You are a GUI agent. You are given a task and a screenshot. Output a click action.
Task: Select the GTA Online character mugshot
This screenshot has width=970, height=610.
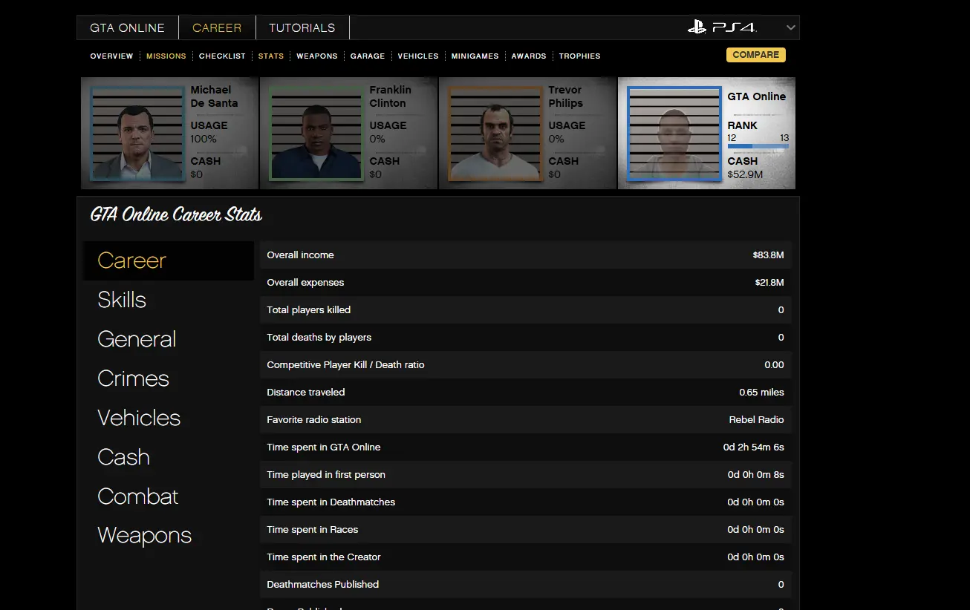[x=674, y=134]
